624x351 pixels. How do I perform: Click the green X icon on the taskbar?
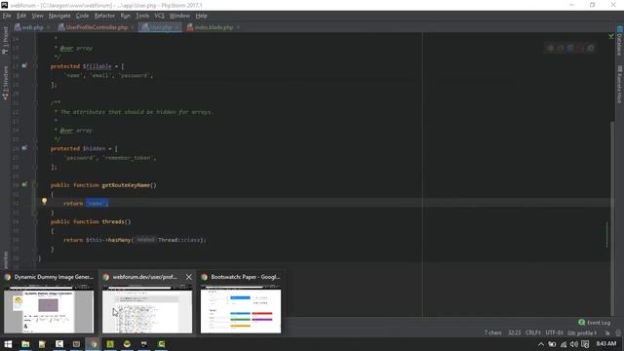110,344
